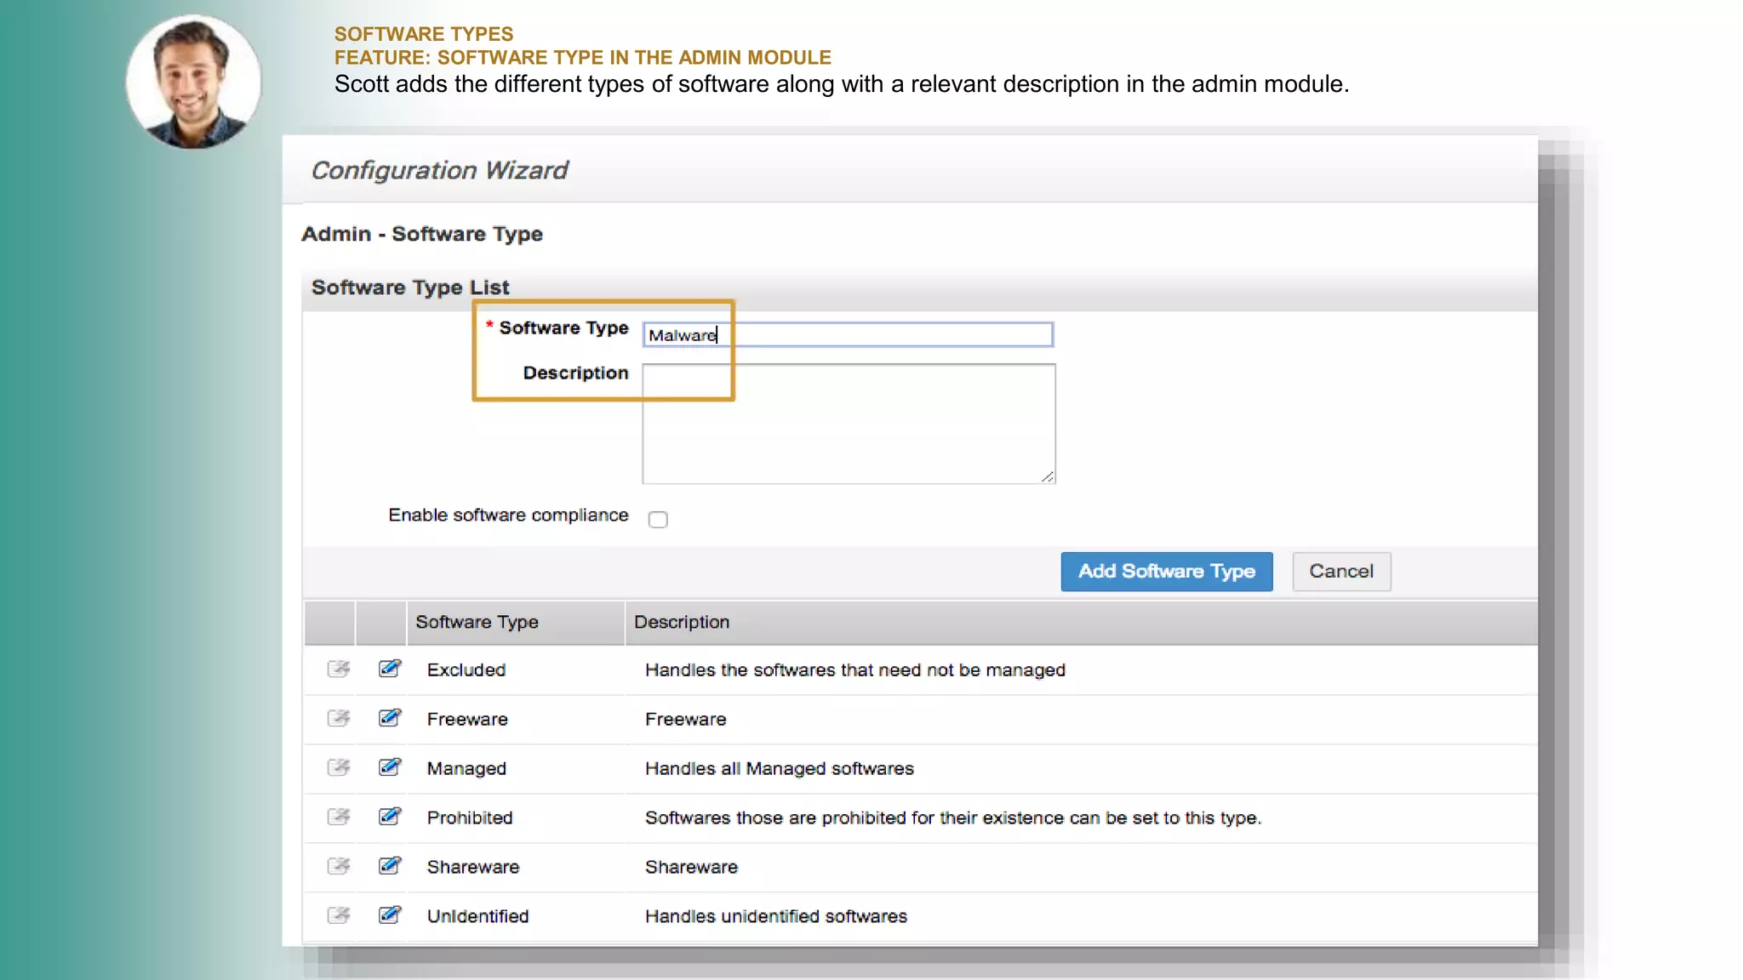Click the edit icon for Prohibited row
The height and width of the screenshot is (980, 1743).
coord(390,817)
